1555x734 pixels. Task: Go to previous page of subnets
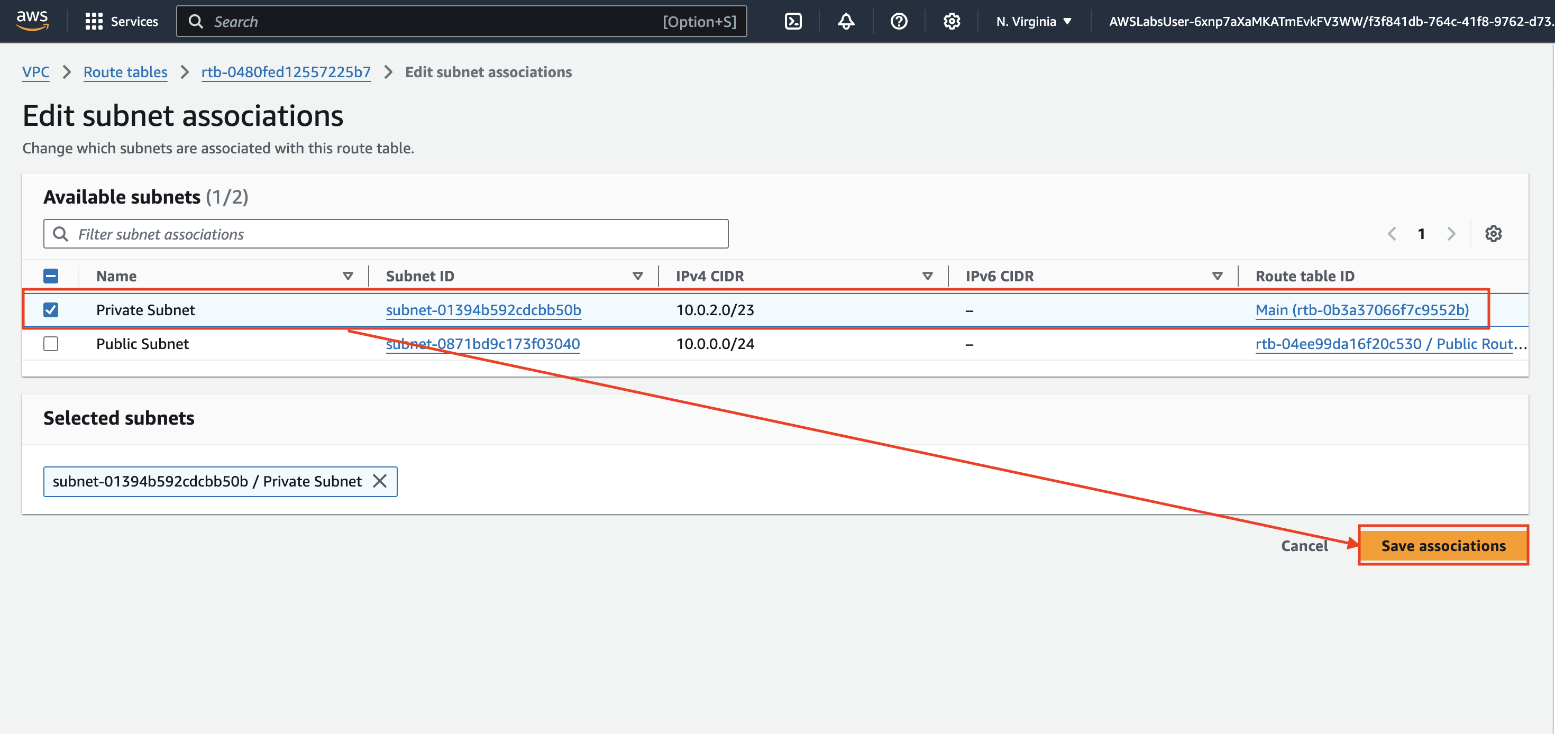(1392, 234)
